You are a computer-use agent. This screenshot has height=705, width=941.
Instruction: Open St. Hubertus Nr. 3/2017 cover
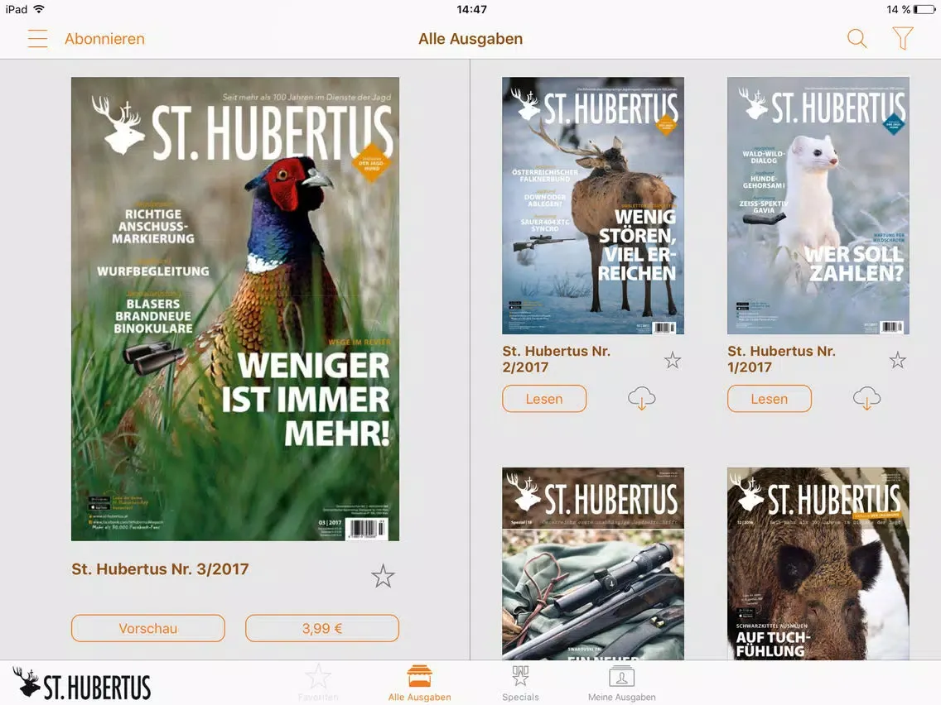pyautogui.click(x=235, y=309)
